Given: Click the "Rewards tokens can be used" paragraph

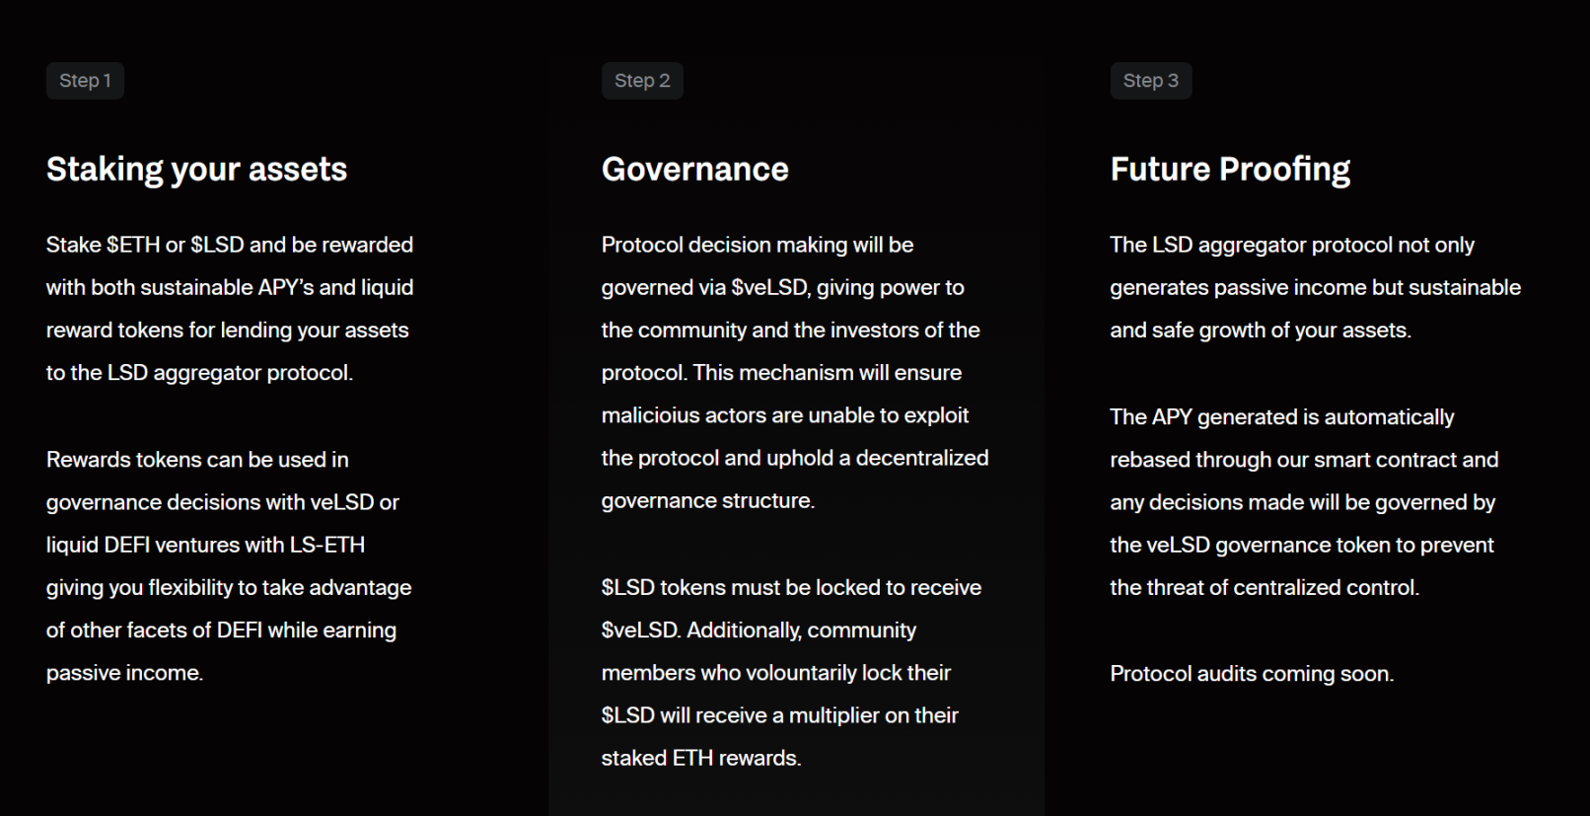Looking at the screenshot, I should [229, 565].
